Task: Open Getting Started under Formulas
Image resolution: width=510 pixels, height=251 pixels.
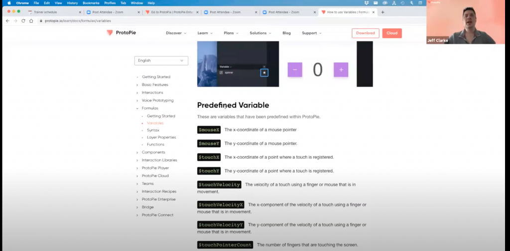Action: 161,116
